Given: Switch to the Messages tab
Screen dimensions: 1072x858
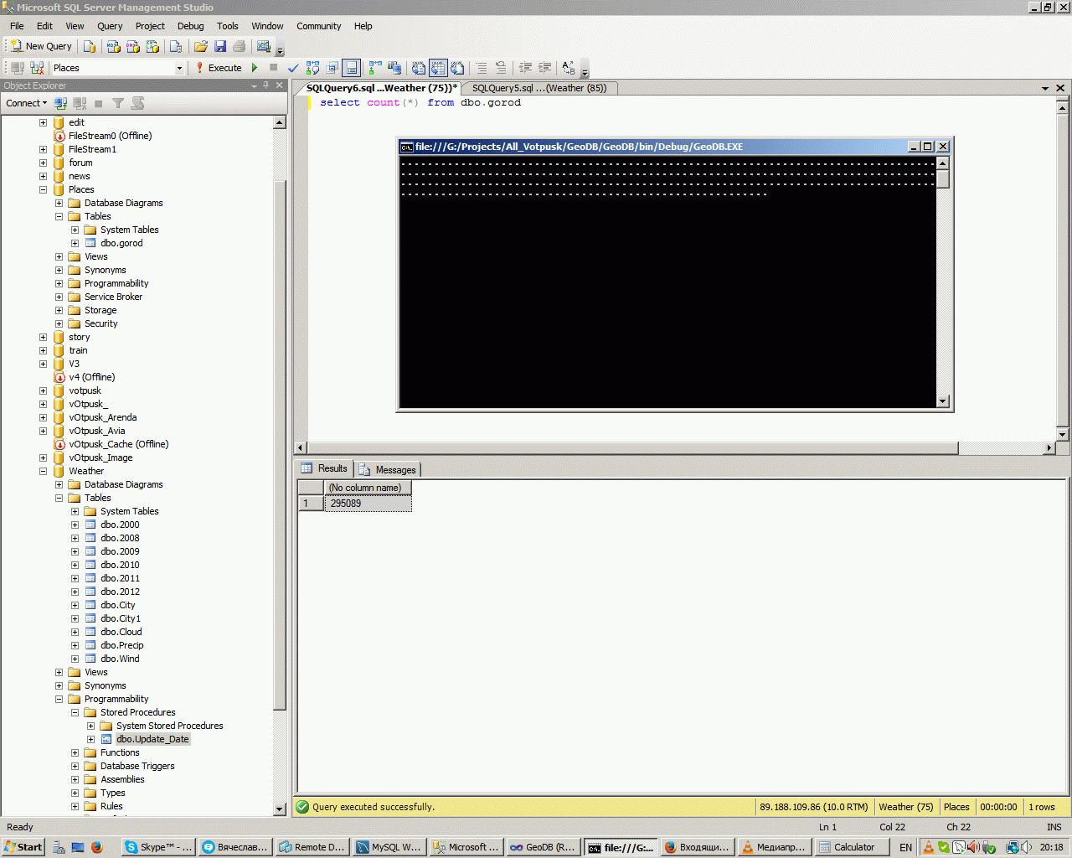Looking at the screenshot, I should pos(387,469).
